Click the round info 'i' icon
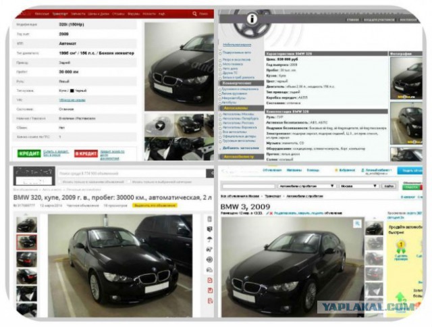The image size is (432, 327). [252, 19]
